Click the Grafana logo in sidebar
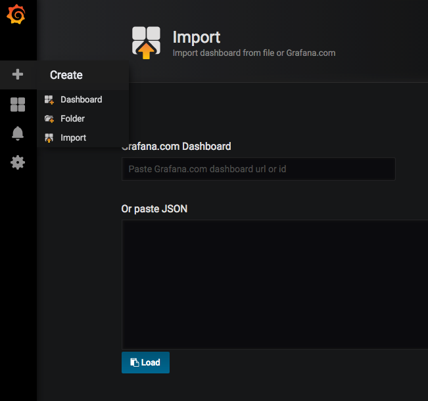428x401 pixels. [x=16, y=14]
